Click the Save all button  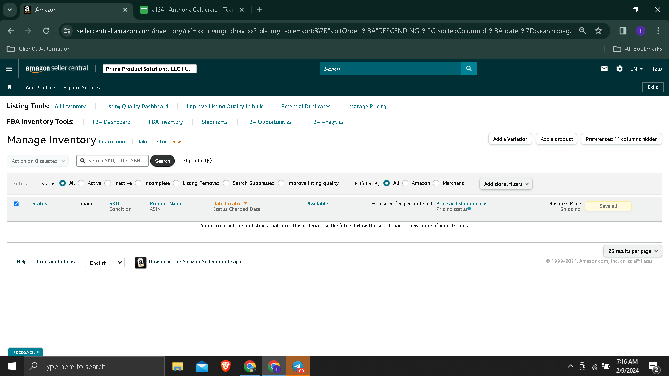pyautogui.click(x=608, y=206)
